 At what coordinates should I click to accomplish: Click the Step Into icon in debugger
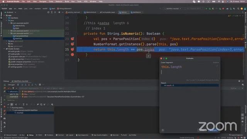(x=25, y=85)
